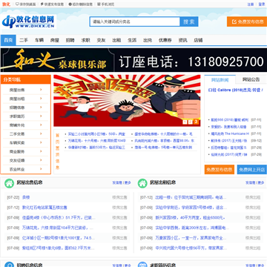Open rental listing starting with 新兴家园5楼
This screenshot has height=267, width=267.
coord(190,217)
